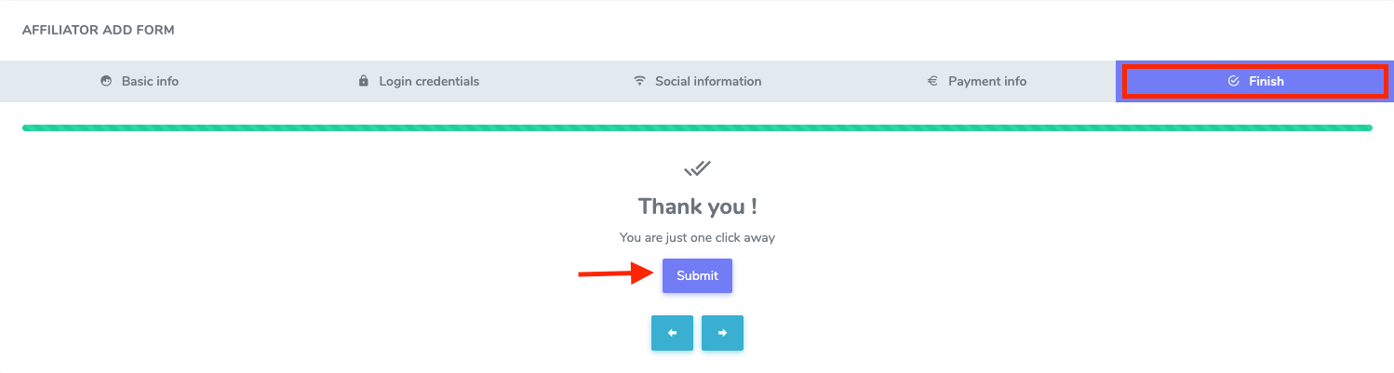
Task: Click the "You are just one click away" text
Action: [x=697, y=238]
